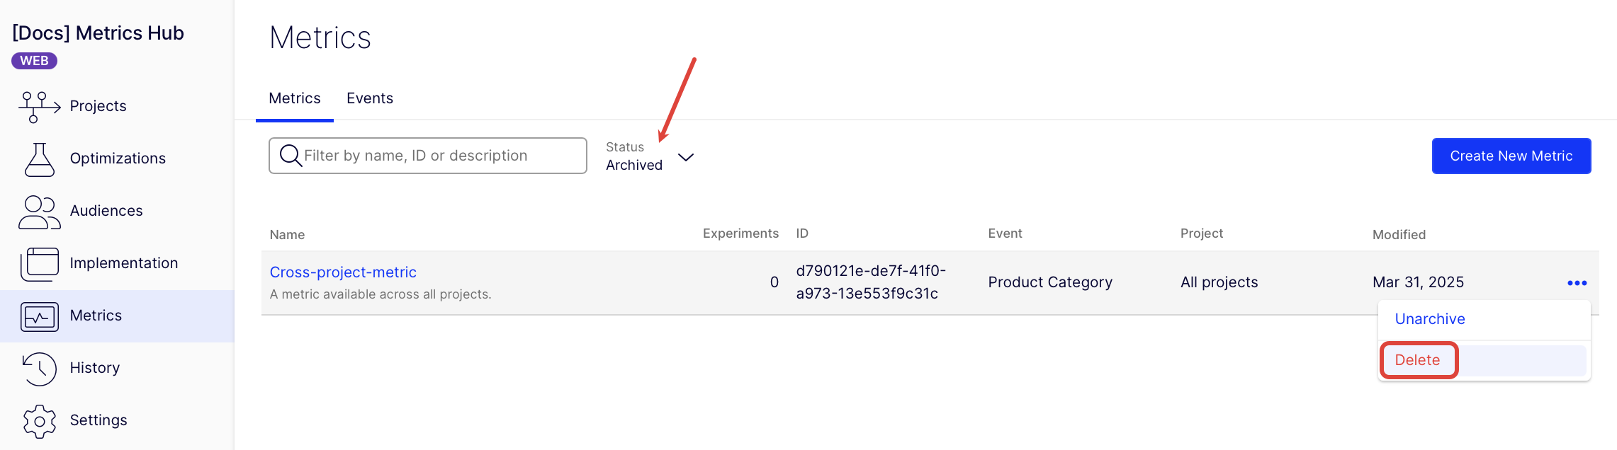Click the Name column header
The height and width of the screenshot is (450, 1617).
point(287,235)
